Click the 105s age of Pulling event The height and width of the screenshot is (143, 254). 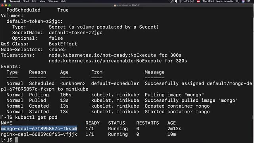click(65, 95)
